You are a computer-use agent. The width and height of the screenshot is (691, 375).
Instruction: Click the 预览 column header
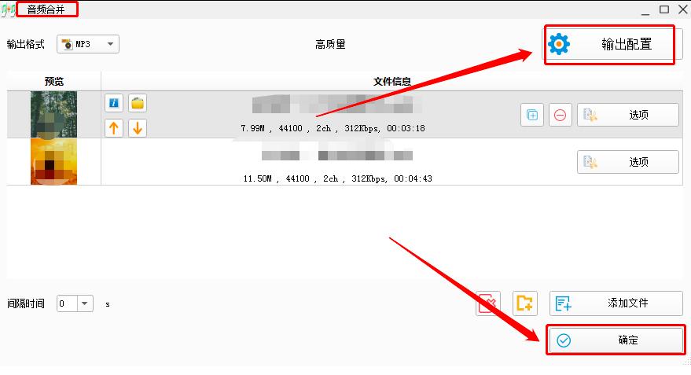click(x=53, y=82)
